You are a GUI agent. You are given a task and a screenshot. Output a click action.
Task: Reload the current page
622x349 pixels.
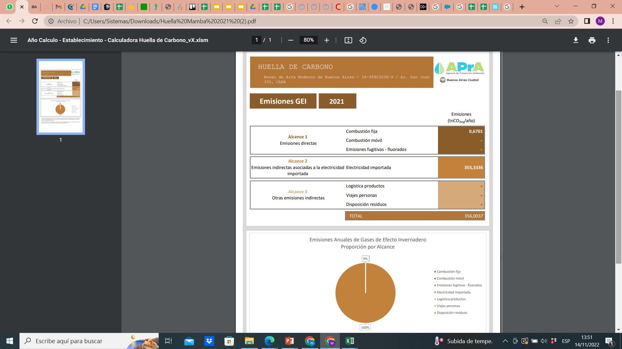coord(35,21)
